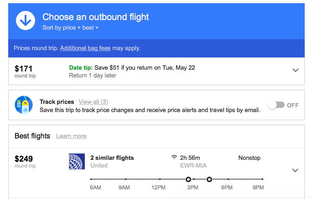The height and width of the screenshot is (199, 312).
Task: Open the Additional bag fees link
Action: pos(85,48)
